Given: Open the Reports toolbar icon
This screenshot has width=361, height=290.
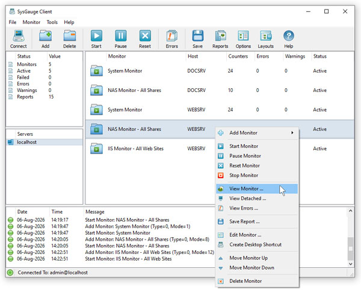Looking at the screenshot, I should pyautogui.click(x=220, y=37).
